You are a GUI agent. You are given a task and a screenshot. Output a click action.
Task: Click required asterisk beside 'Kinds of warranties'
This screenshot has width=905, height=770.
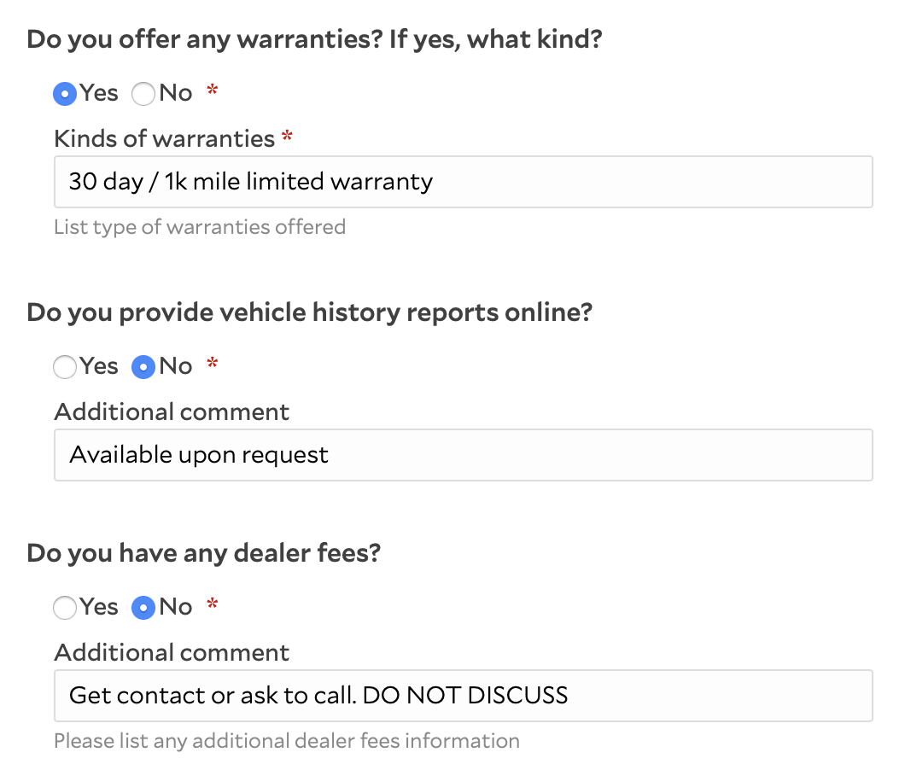(x=288, y=137)
